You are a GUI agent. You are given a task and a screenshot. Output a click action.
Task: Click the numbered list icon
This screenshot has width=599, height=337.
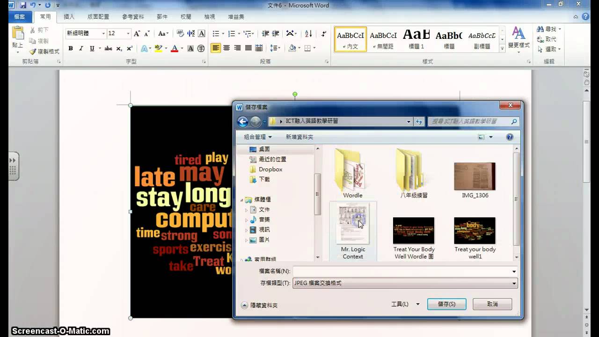(231, 34)
